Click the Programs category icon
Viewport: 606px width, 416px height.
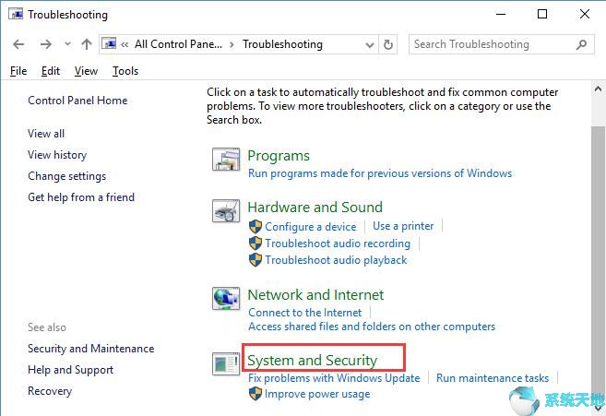(226, 160)
